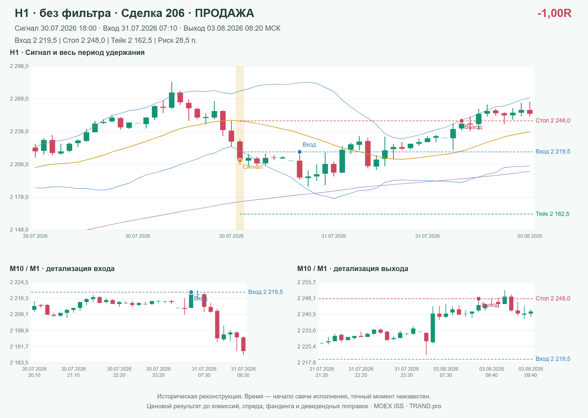Click the 2 298,0 axis value on H1 chart
The image size is (588, 418).
[19, 66]
